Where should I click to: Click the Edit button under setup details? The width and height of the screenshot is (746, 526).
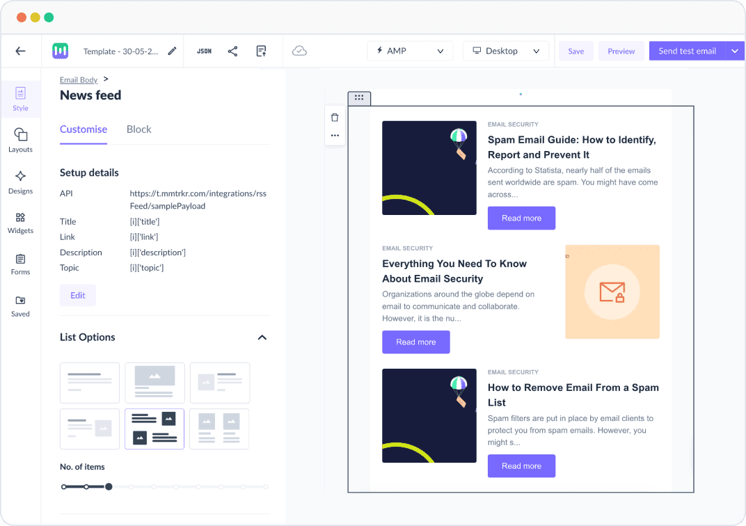tap(78, 295)
